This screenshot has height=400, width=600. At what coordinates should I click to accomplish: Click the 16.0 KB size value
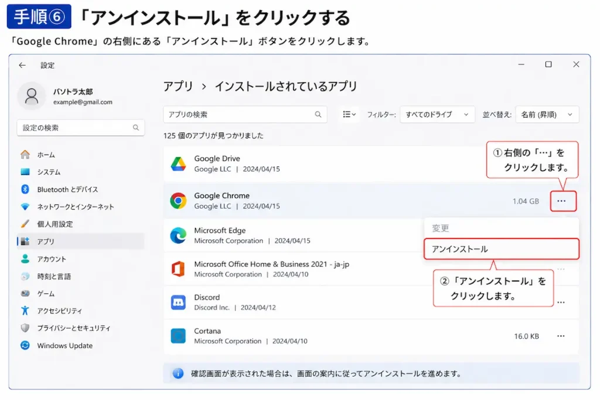[526, 336]
